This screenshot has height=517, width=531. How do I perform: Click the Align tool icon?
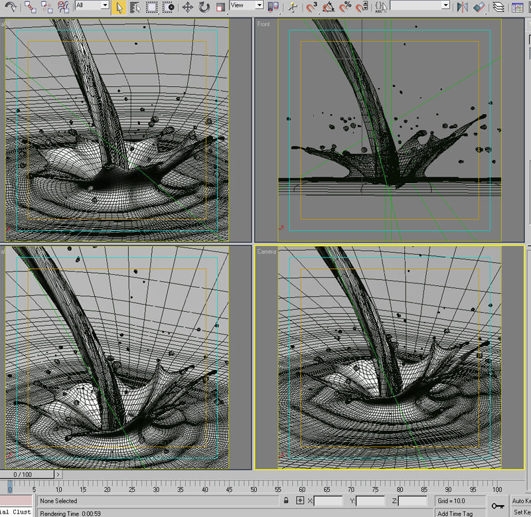tap(479, 7)
